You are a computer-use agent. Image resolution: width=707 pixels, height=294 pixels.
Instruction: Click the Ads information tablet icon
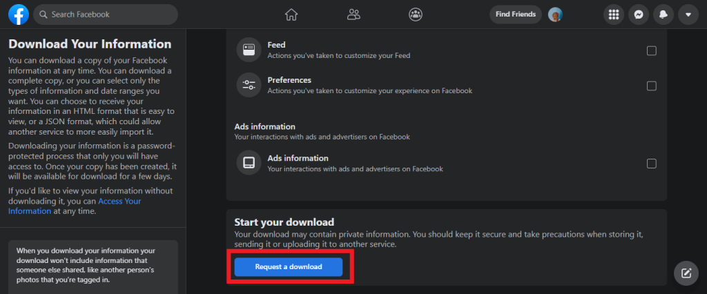click(249, 163)
